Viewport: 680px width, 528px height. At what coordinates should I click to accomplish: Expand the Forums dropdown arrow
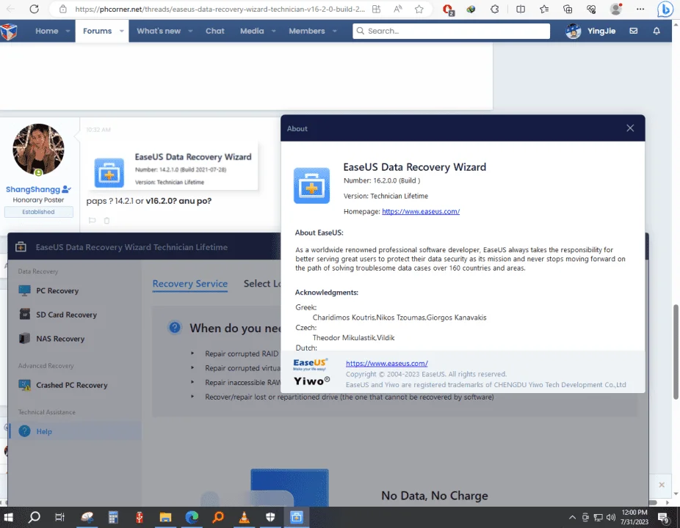click(122, 32)
